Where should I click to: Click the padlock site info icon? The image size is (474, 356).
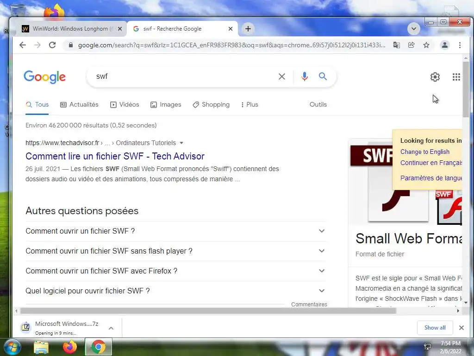71,45
